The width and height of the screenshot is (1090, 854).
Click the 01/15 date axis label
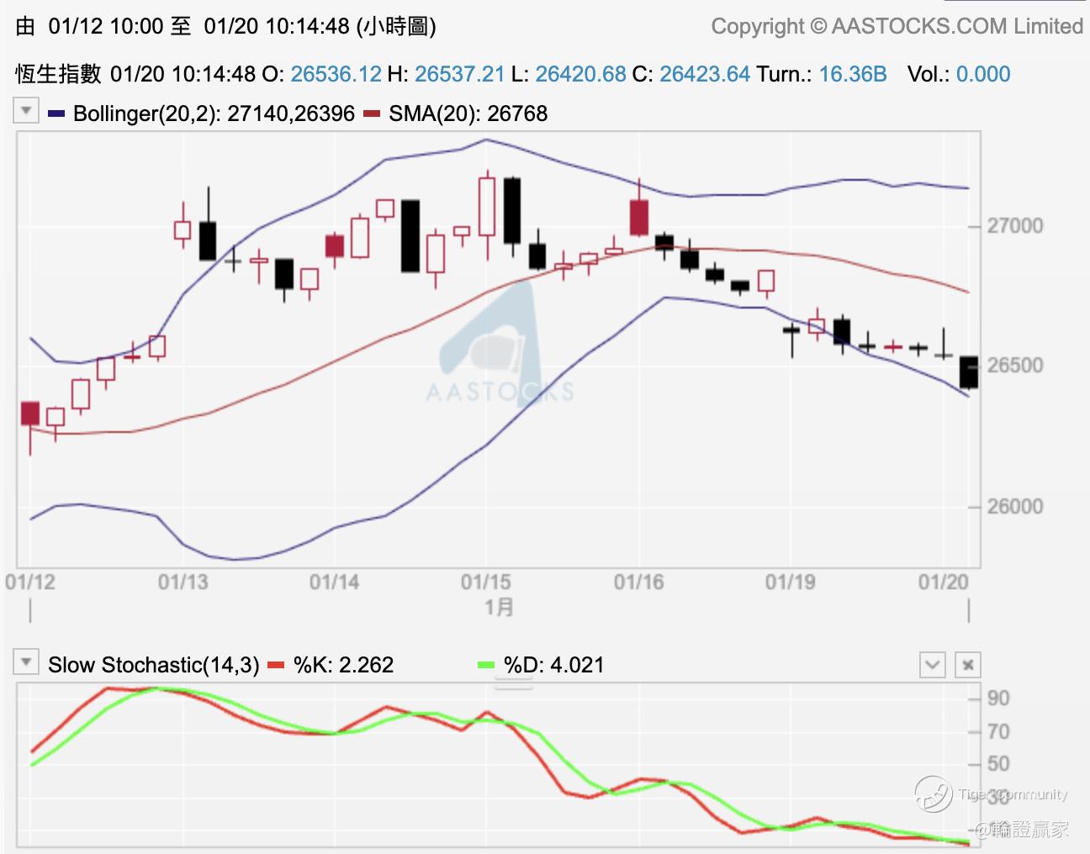485,582
